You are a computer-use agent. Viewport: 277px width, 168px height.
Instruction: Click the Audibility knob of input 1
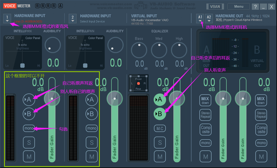(x=53, y=45)
